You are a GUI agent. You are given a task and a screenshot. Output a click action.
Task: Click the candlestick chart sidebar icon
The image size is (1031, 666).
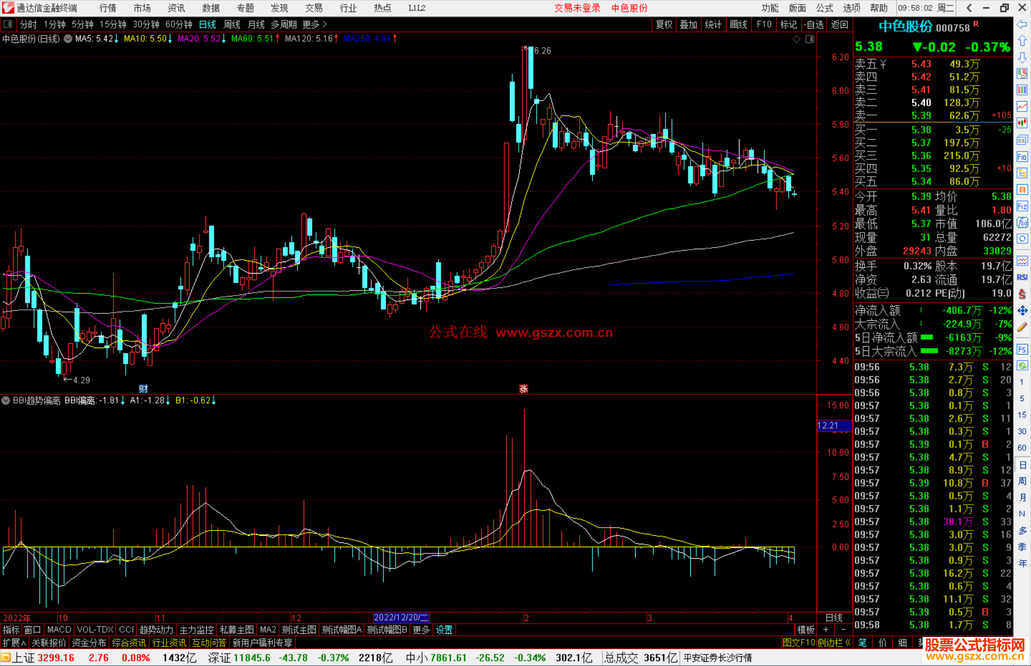point(1022,123)
